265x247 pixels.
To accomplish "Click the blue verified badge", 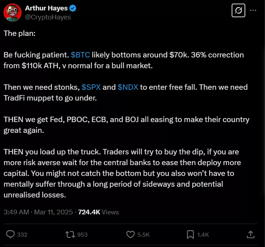I will 73,8.
